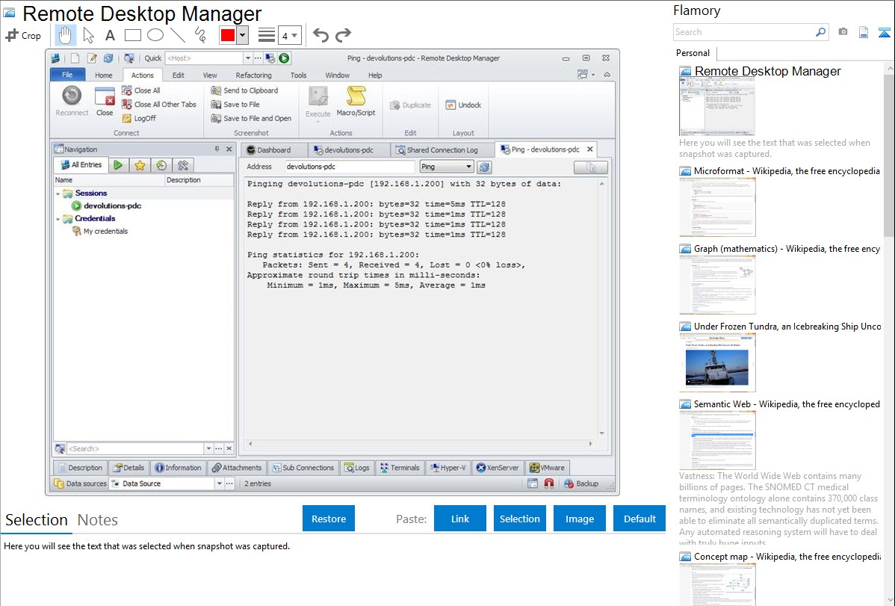This screenshot has width=895, height=606.
Task: Redo the last annotation
Action: coord(343,35)
